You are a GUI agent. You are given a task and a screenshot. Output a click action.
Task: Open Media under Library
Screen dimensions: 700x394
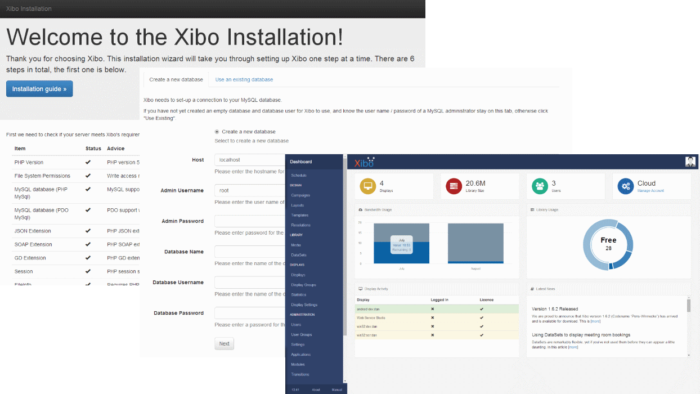[x=296, y=245]
